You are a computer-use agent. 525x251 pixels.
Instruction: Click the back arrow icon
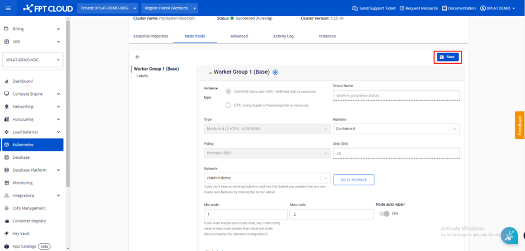[138, 57]
